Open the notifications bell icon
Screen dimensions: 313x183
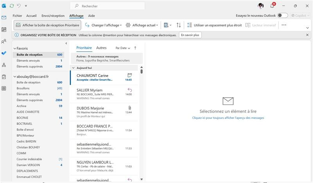click(272, 5)
